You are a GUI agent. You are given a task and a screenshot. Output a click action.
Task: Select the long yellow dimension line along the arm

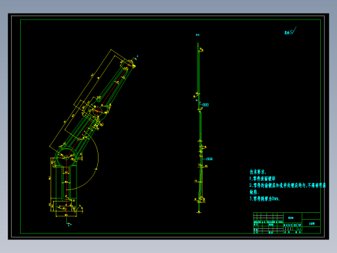80,99
